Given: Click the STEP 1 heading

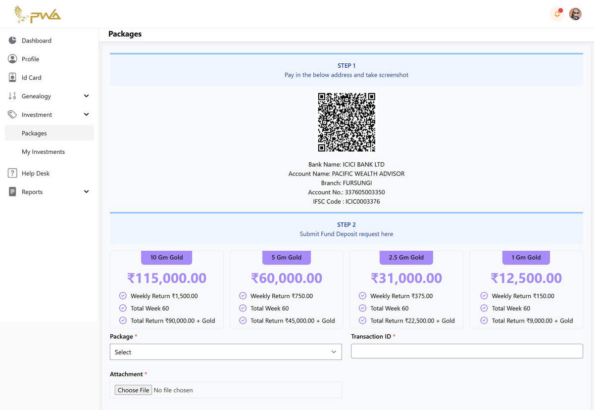Looking at the screenshot, I should point(346,66).
